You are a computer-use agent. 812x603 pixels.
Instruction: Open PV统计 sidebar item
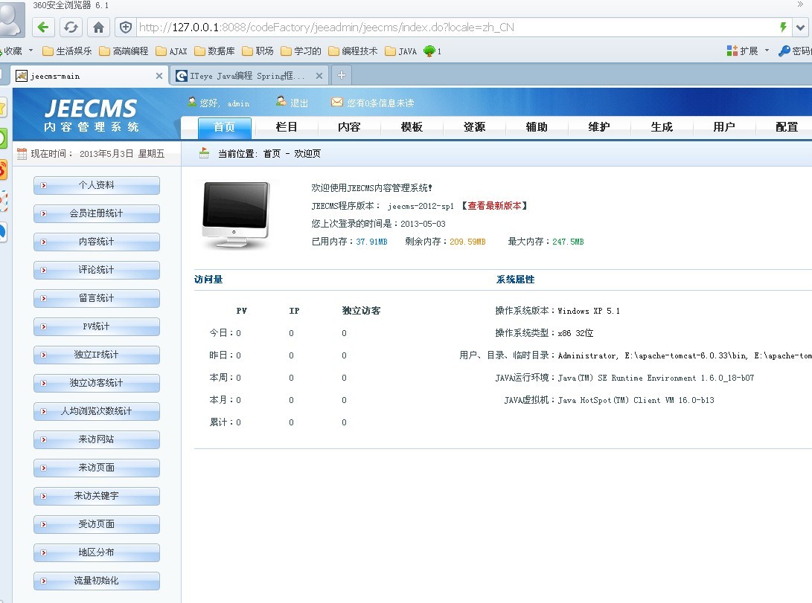pos(96,326)
